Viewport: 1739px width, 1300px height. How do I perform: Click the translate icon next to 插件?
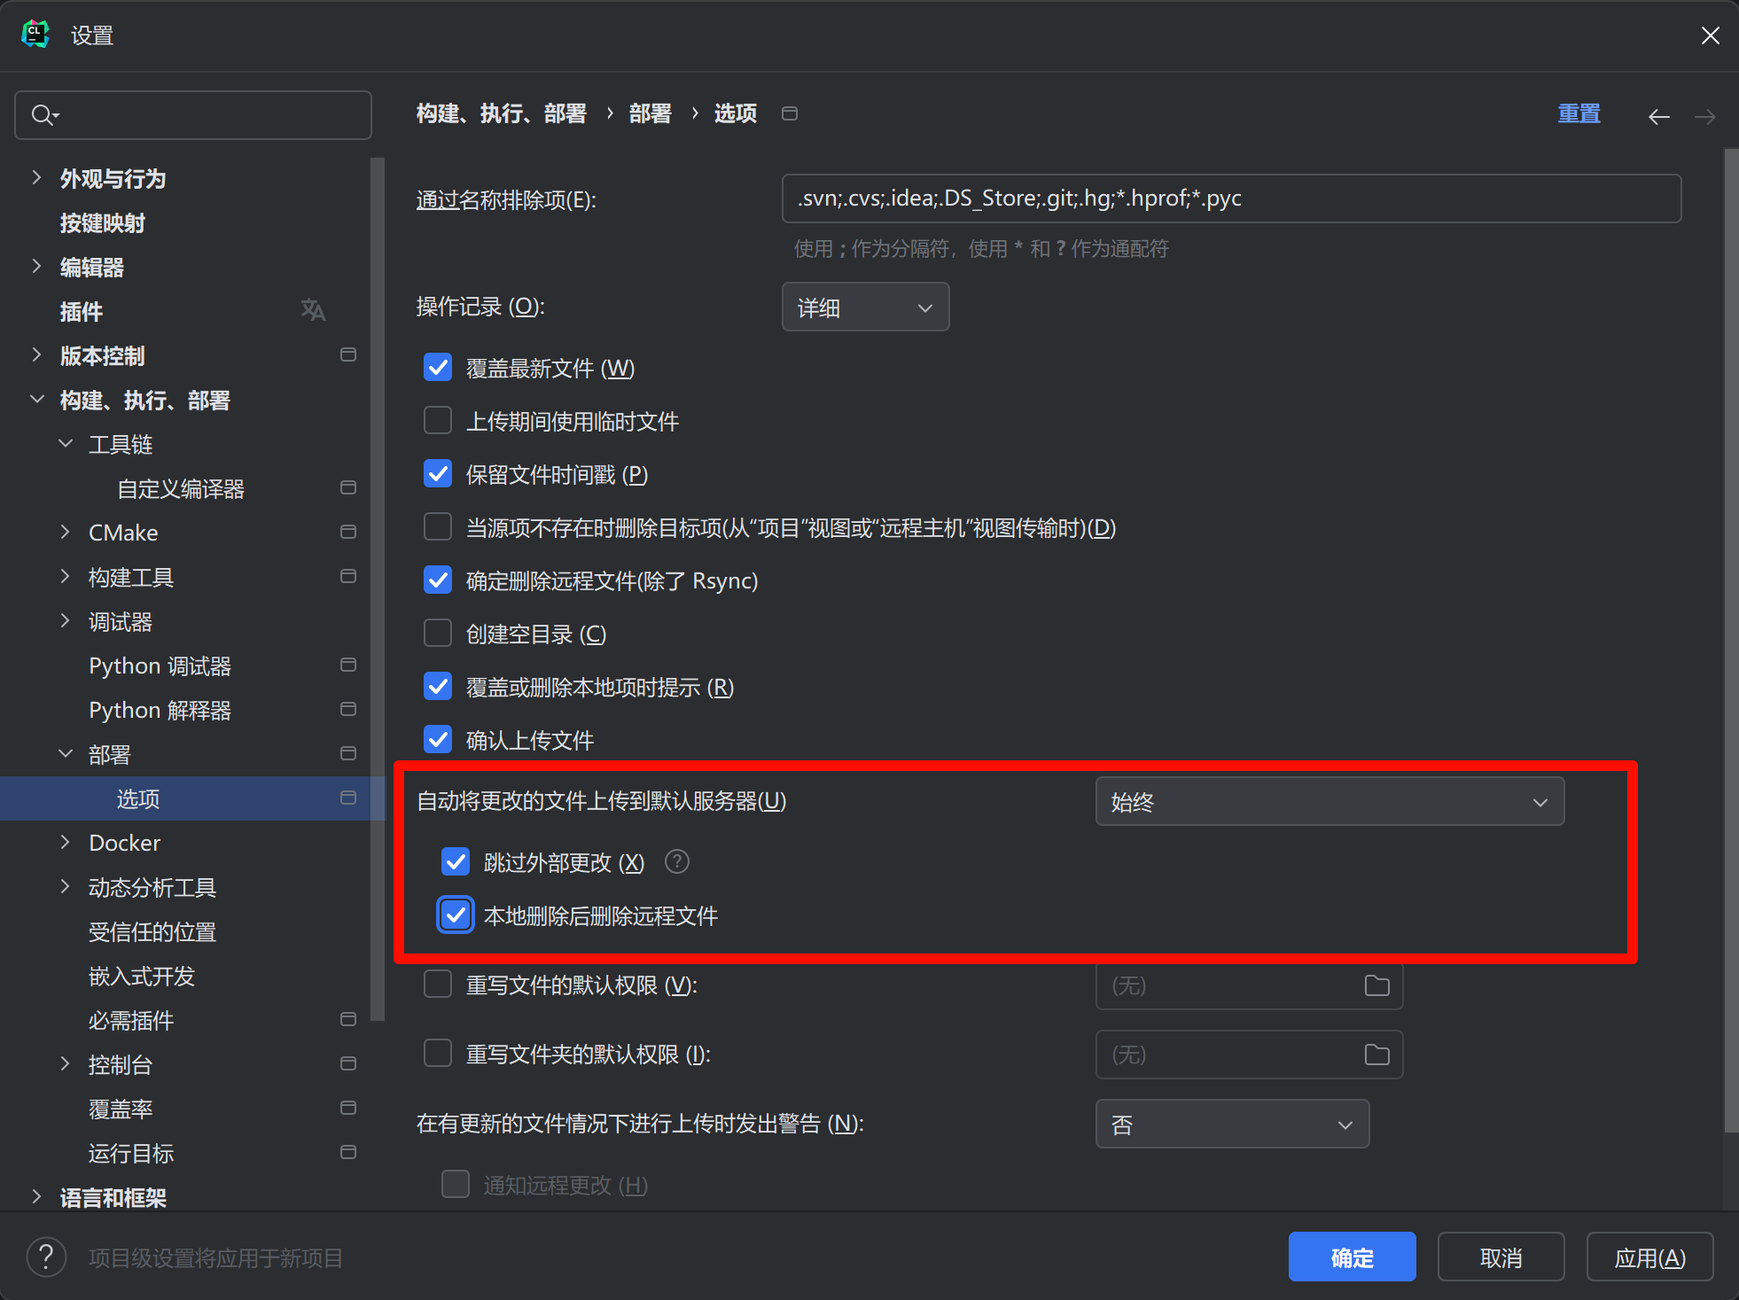click(x=313, y=310)
